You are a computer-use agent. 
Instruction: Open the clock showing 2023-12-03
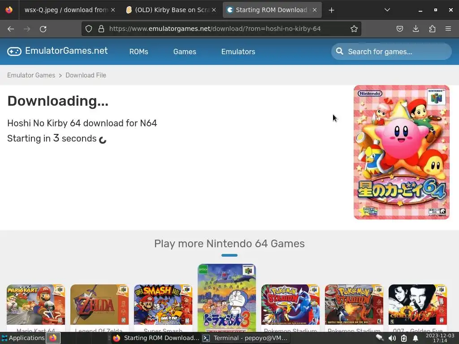(440, 338)
